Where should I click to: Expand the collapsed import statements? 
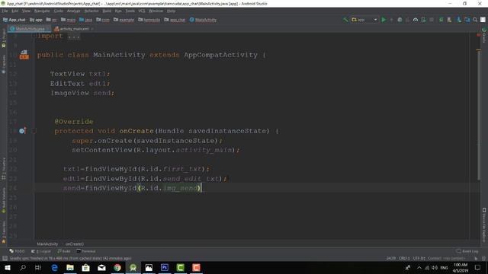[x=74, y=37]
